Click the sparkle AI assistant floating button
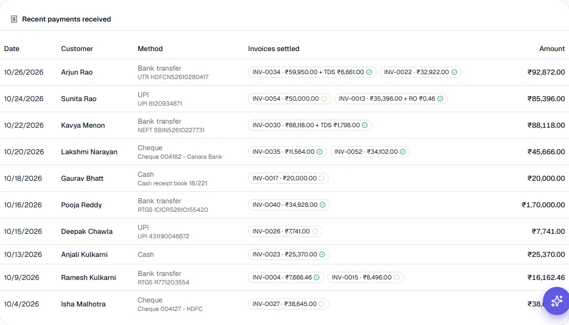The image size is (569, 325). tap(556, 301)
